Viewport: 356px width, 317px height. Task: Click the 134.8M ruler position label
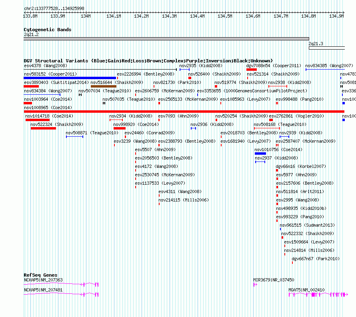click(308, 16)
